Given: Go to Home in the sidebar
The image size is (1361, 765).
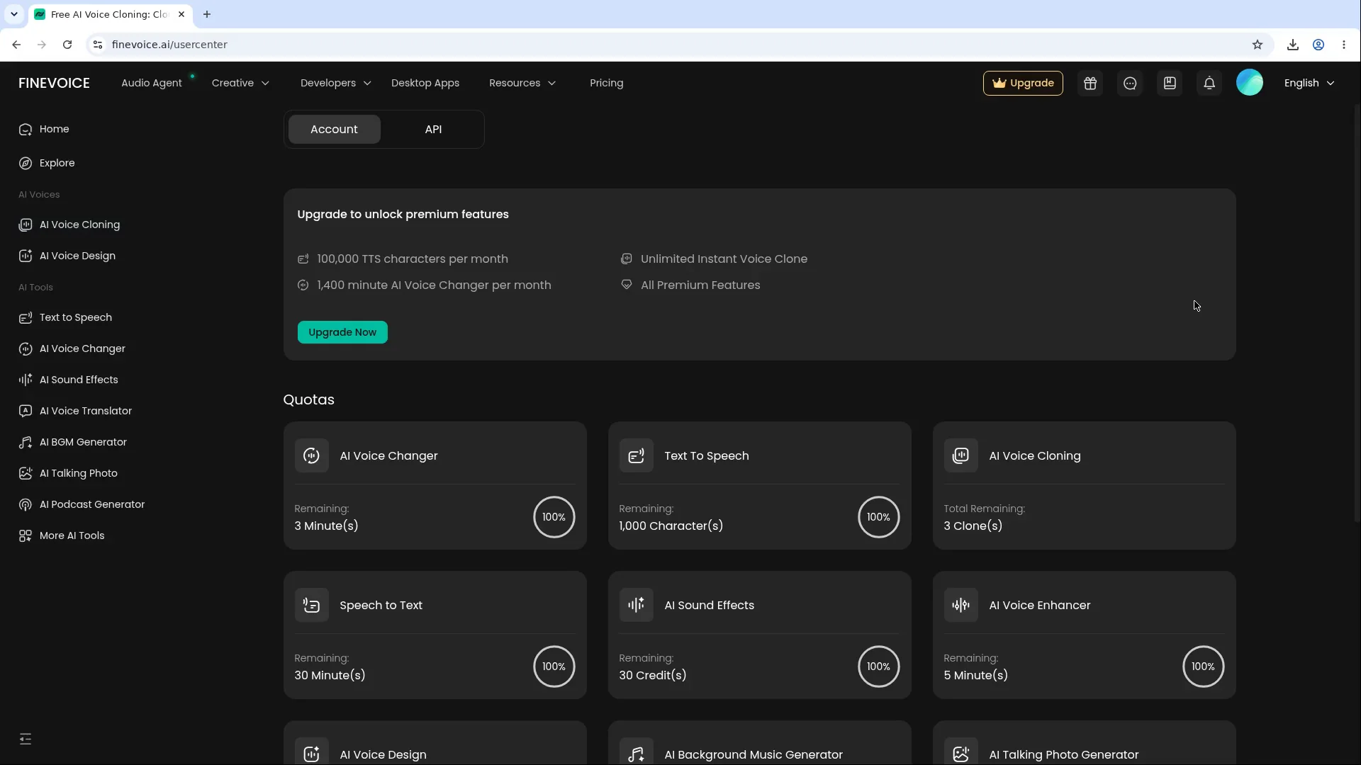Looking at the screenshot, I should tap(44, 129).
